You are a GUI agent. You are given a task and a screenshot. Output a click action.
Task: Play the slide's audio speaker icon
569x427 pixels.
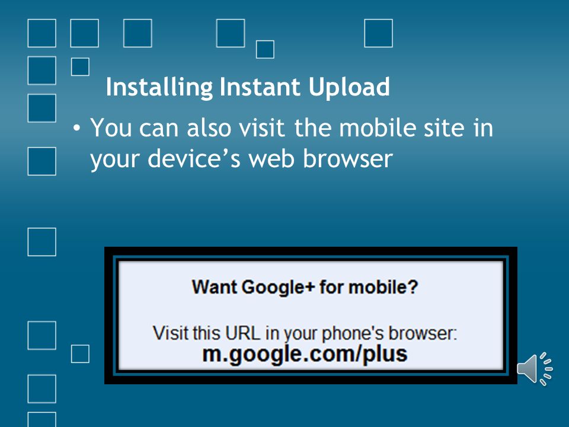(535, 368)
